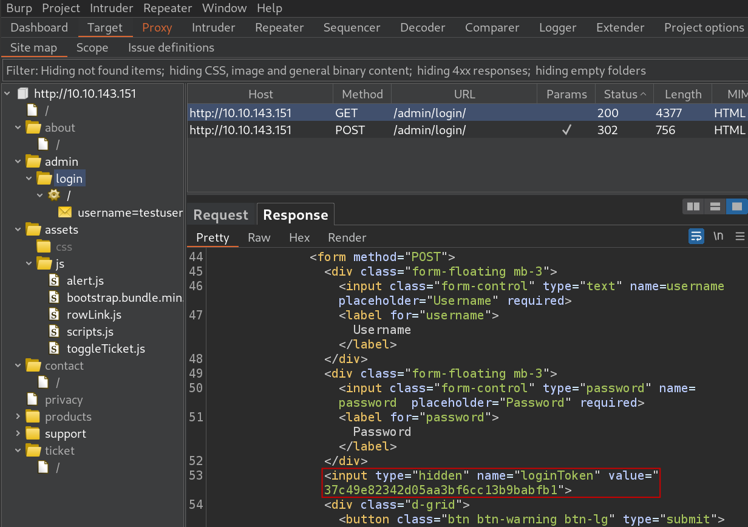Select the admin folder icon
Viewport: 748px width, 527px height.
[33, 161]
